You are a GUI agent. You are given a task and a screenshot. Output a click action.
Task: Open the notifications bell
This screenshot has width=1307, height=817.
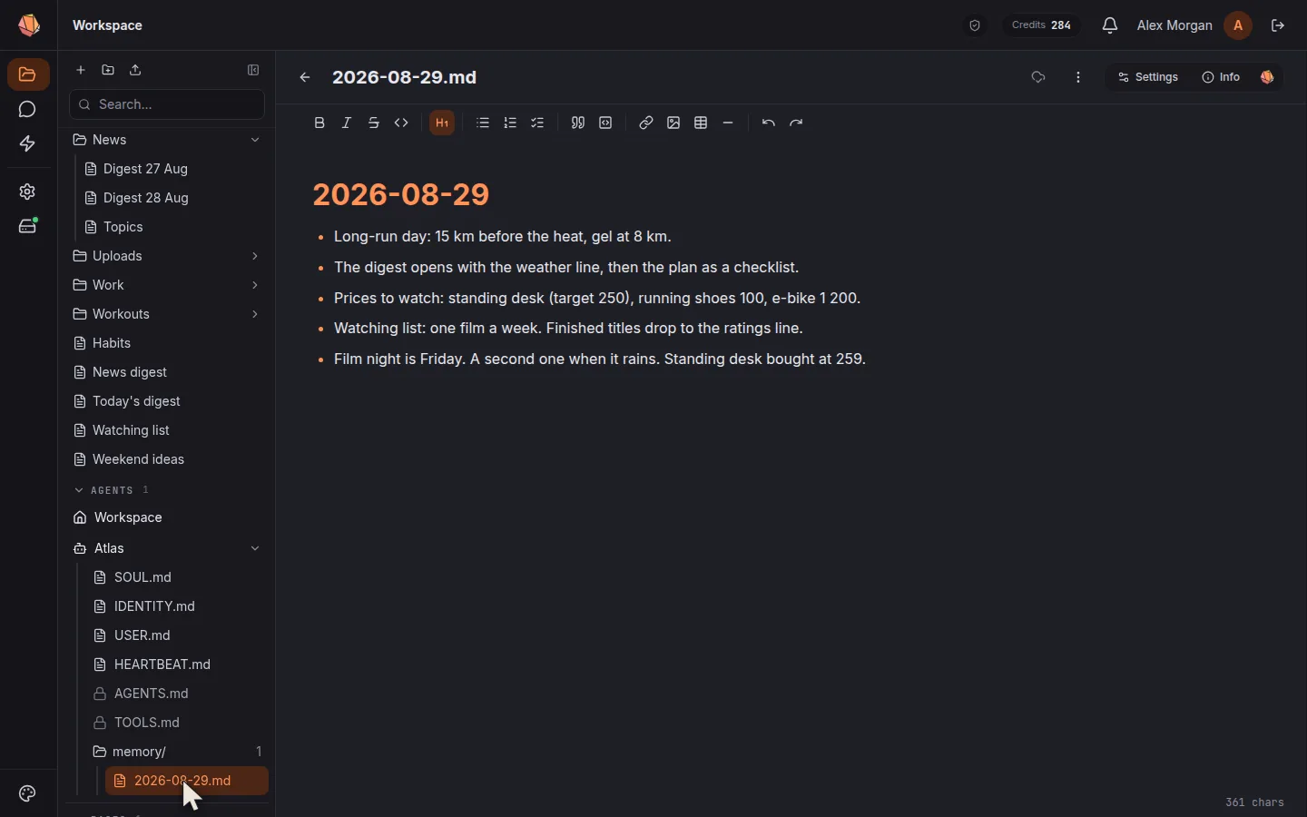pos(1110,25)
